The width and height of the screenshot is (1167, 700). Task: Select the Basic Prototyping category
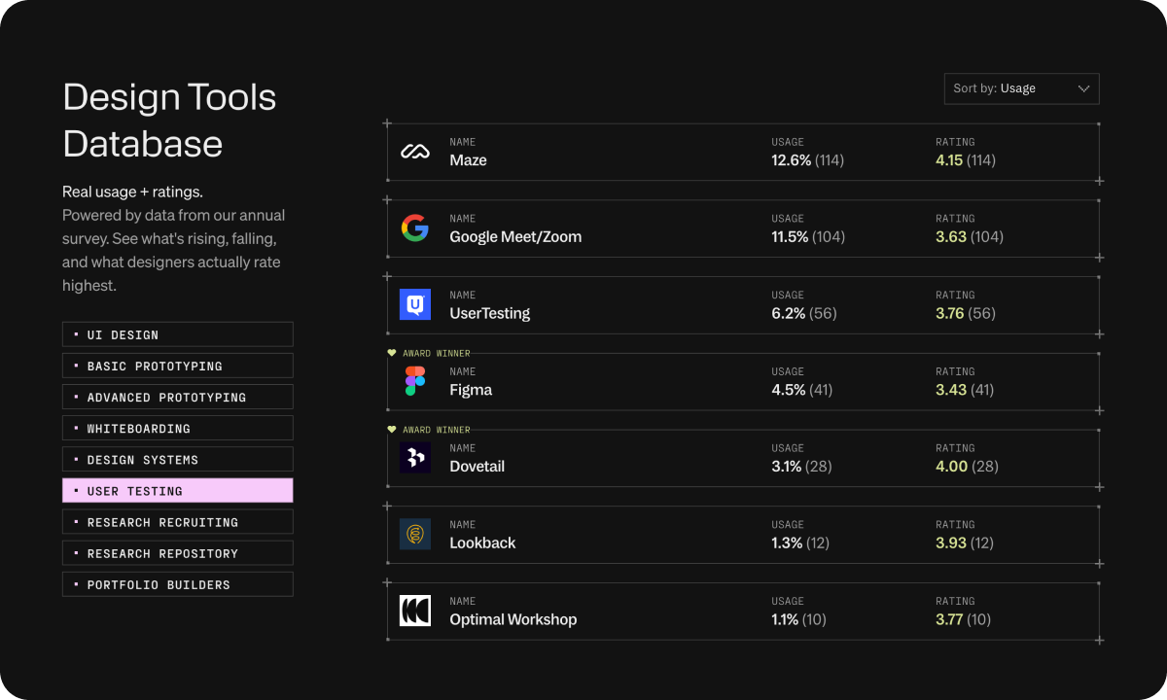click(x=177, y=366)
